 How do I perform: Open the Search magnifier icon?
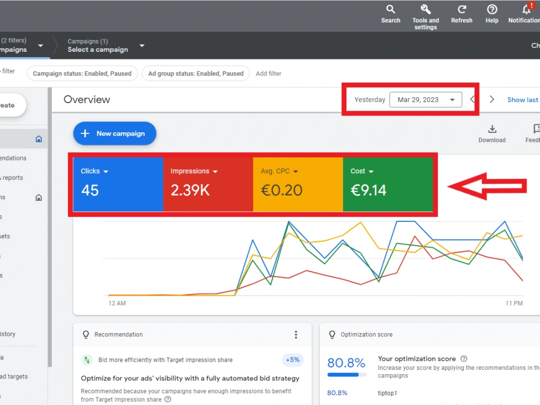(390, 9)
